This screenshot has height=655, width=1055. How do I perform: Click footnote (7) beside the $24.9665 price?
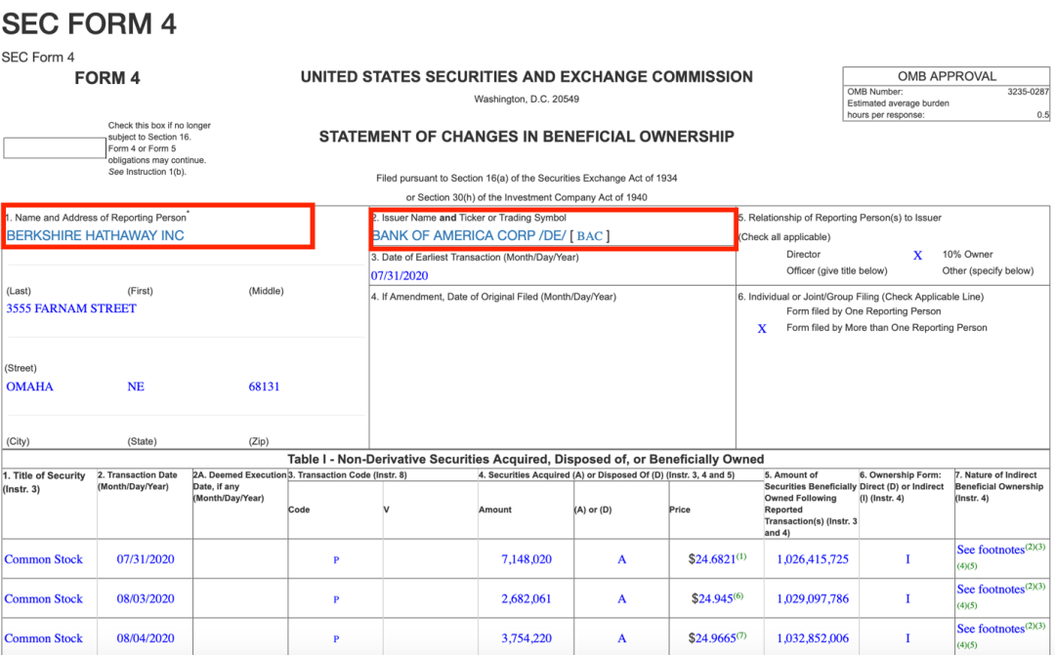[740, 635]
